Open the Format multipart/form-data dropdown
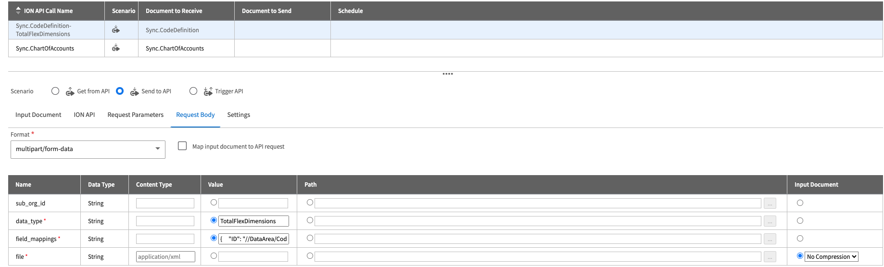This screenshot has height=267, width=884. pyautogui.click(x=88, y=149)
